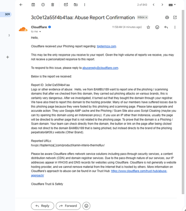This screenshot has width=186, height=211.
Task: Mark the email as unread
Action: (66, 5)
